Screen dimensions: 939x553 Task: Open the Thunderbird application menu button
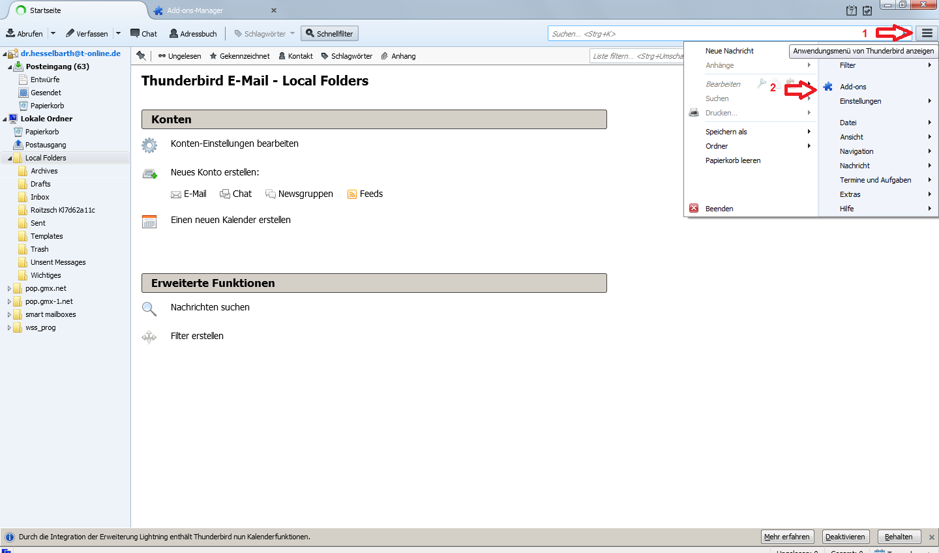927,33
